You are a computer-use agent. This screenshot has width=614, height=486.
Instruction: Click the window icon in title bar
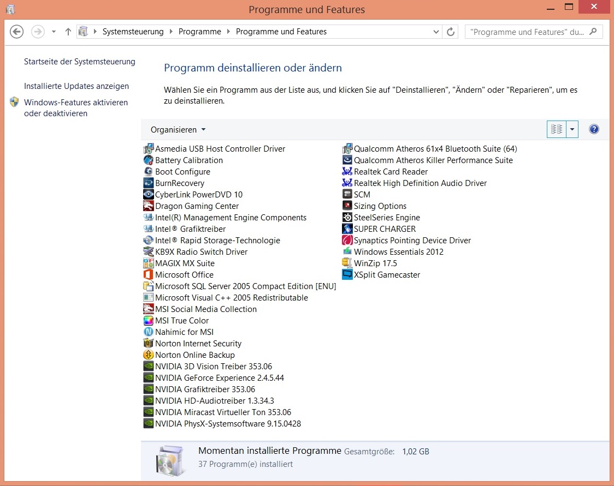click(10, 9)
